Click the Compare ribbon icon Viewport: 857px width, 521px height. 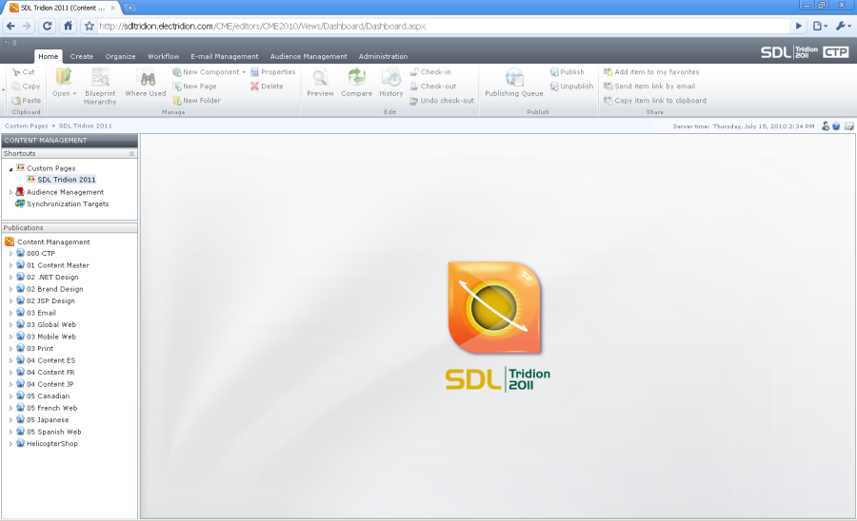357,76
